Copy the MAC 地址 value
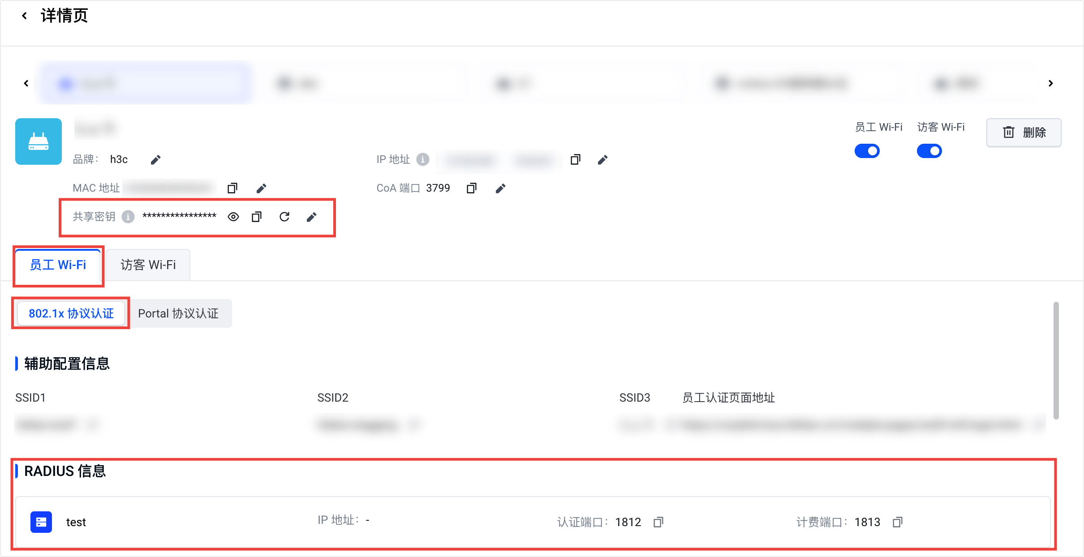This screenshot has width=1084, height=557. [232, 188]
